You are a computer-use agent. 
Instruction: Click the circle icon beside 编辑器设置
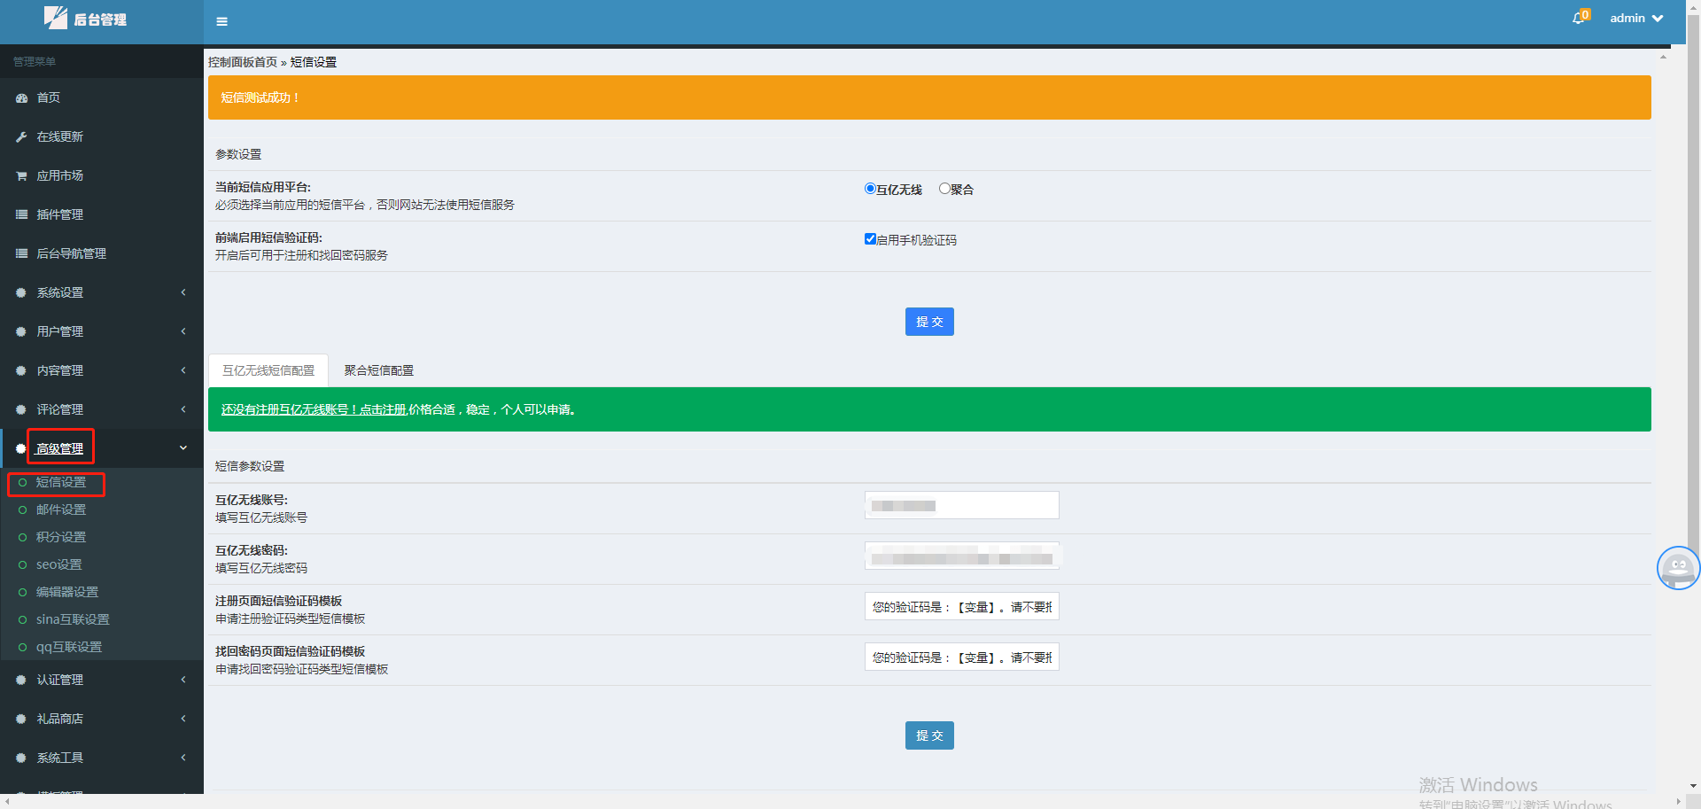tap(23, 593)
